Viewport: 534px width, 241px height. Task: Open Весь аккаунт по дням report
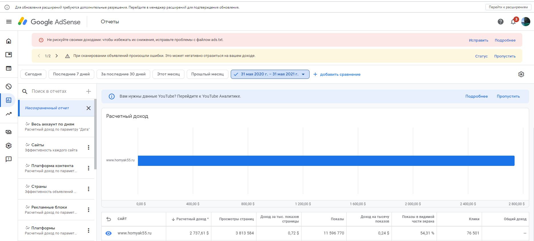pyautogui.click(x=56, y=127)
